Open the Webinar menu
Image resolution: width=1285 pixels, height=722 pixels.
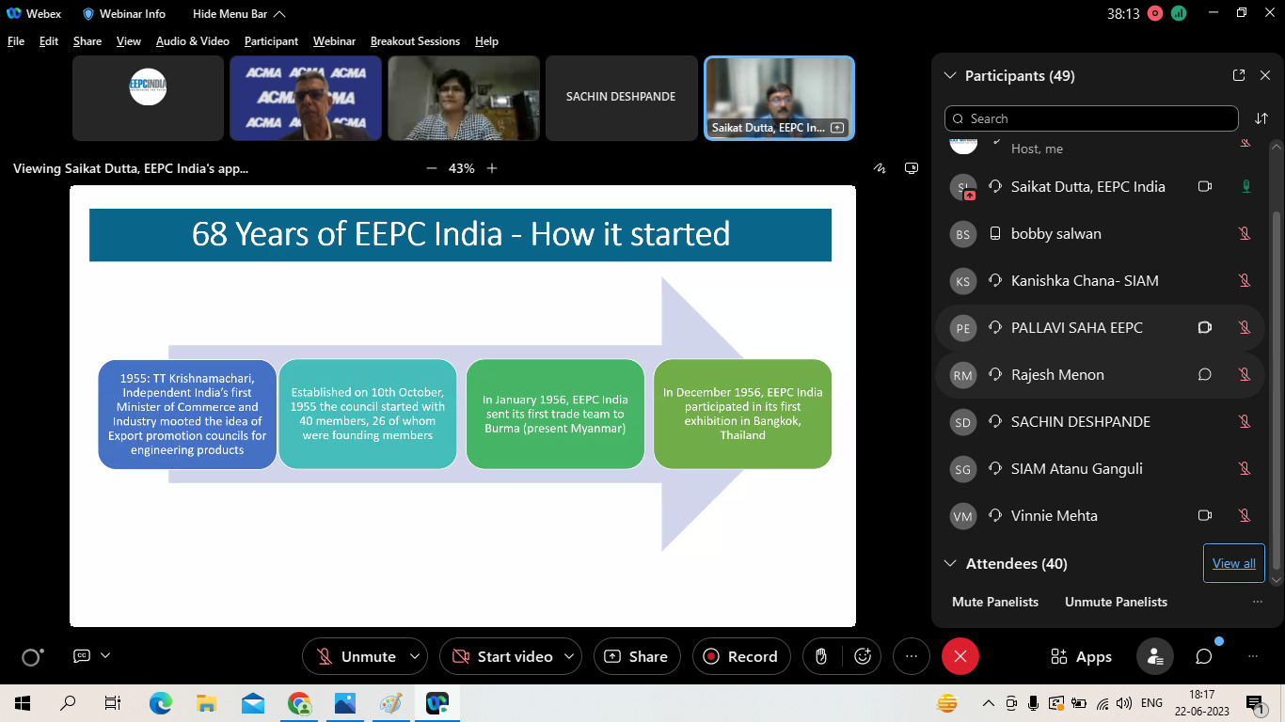[334, 41]
